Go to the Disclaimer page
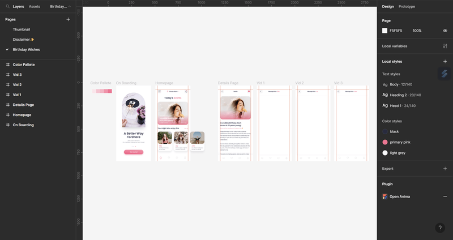453x240 pixels. (23, 40)
